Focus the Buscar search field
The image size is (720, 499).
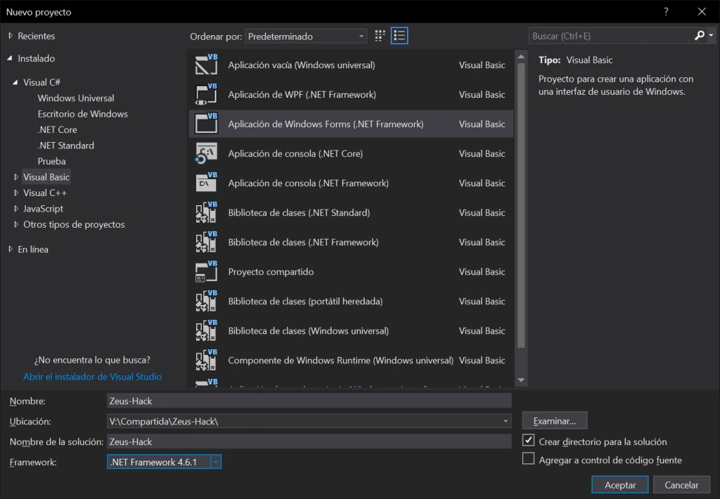point(611,36)
